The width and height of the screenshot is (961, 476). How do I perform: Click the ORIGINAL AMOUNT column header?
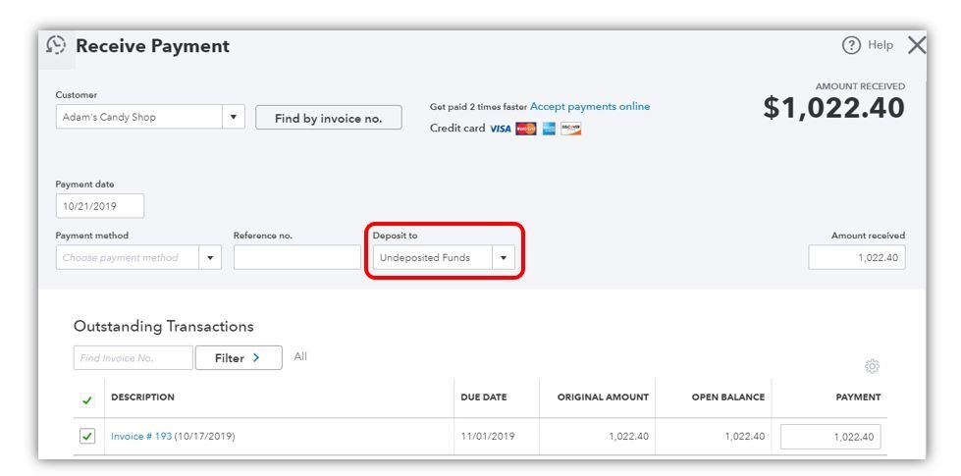pyautogui.click(x=603, y=397)
